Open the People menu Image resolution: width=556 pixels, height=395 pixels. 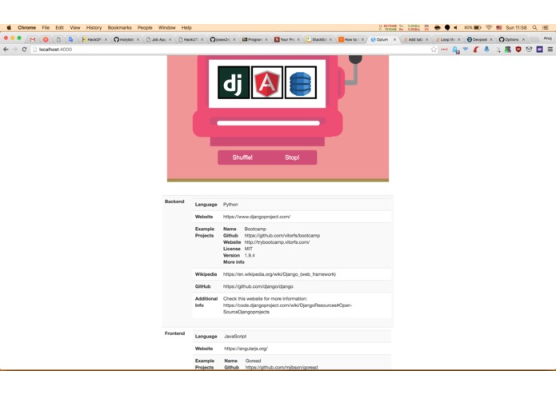point(145,28)
